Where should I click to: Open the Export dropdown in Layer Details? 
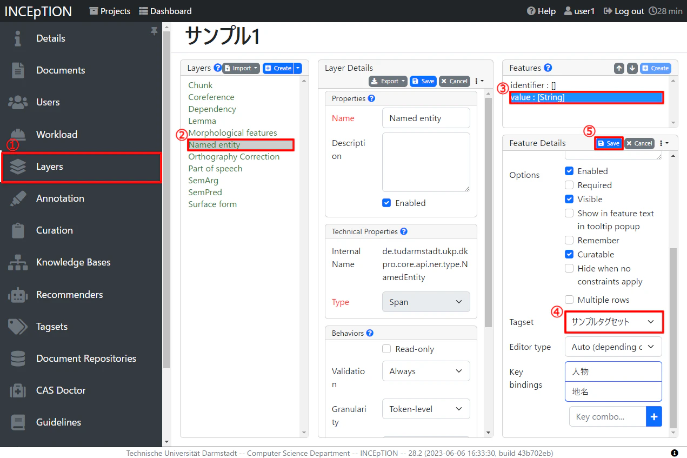point(388,81)
